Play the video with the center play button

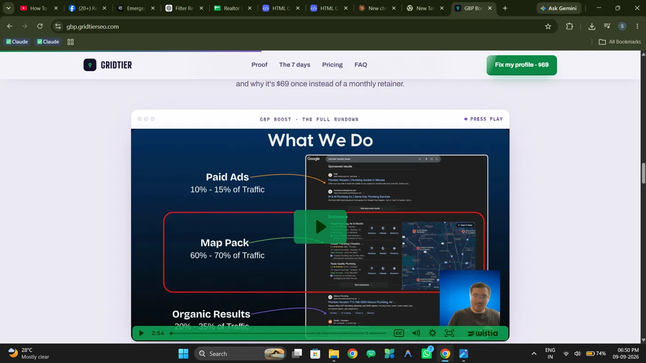pos(320,227)
